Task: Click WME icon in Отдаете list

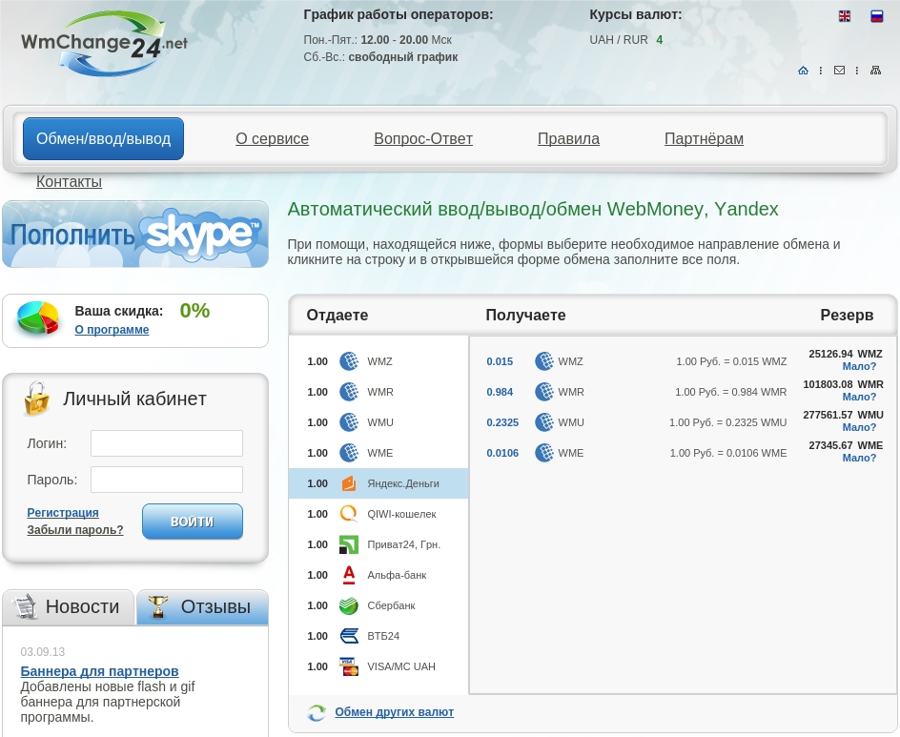Action: pos(349,452)
